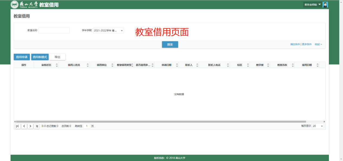This screenshot has width=343, height=161.
Task: Click the user avatar icon
Action: click(x=325, y=5)
